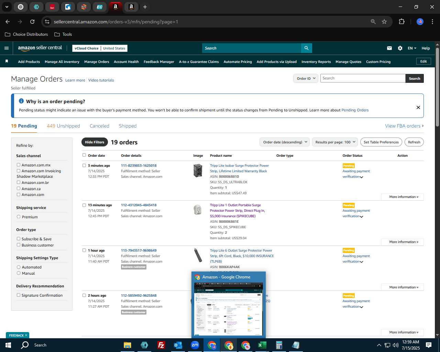Screen dimensions: 440x352
Task: Reload the page with browser refresh icon
Action: pyautogui.click(x=32, y=22)
